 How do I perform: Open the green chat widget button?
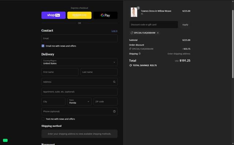[5, 140]
